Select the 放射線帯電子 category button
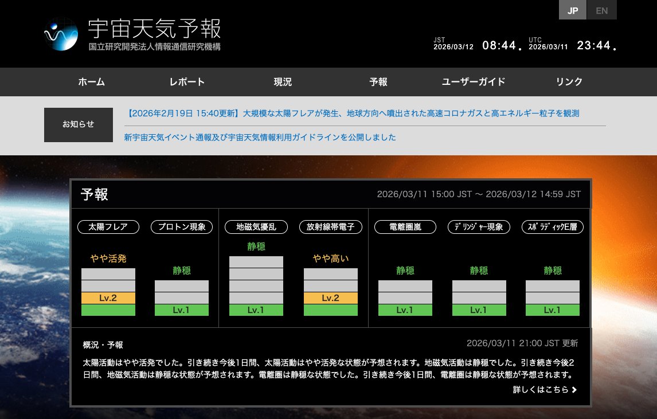Image resolution: width=657 pixels, height=419 pixels. point(331,227)
